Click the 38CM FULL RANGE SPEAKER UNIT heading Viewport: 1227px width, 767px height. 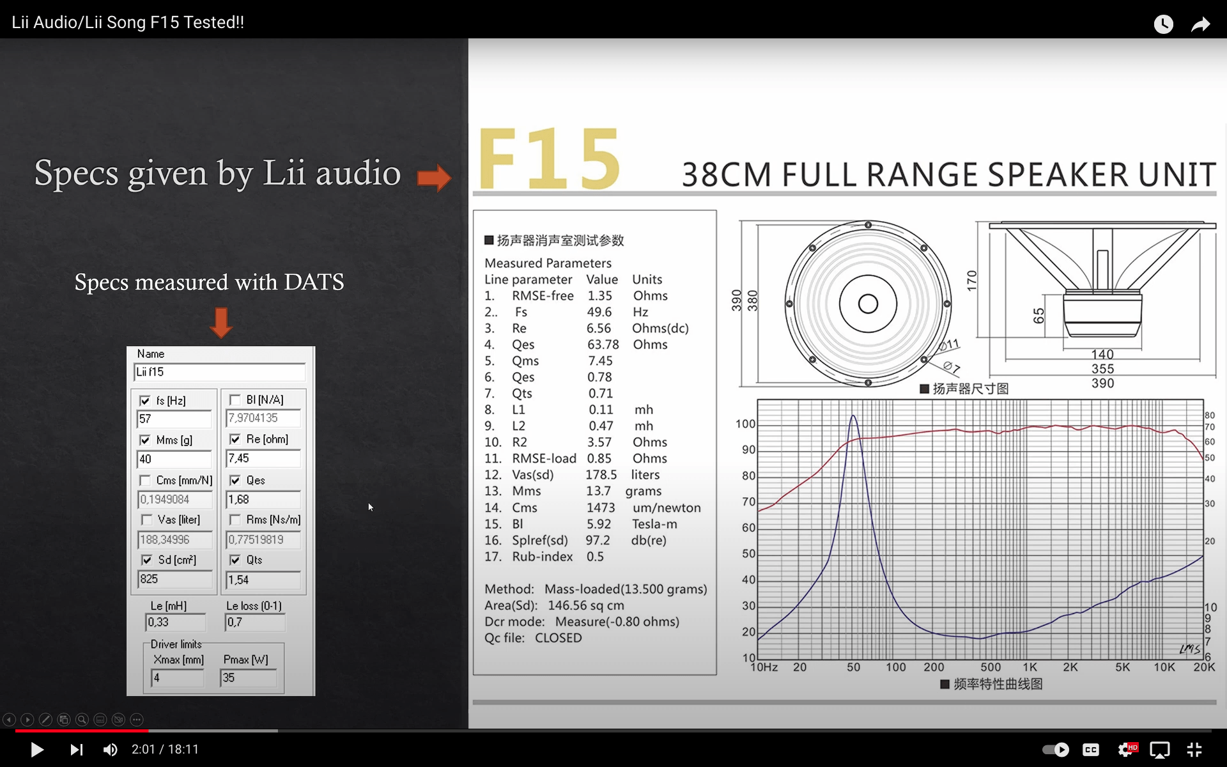pos(948,174)
